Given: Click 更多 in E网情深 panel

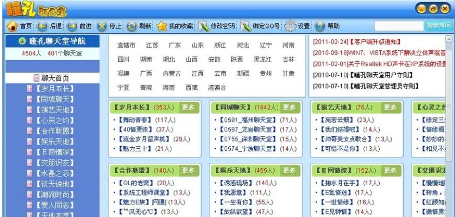Looking at the screenshot, I should (391, 171).
